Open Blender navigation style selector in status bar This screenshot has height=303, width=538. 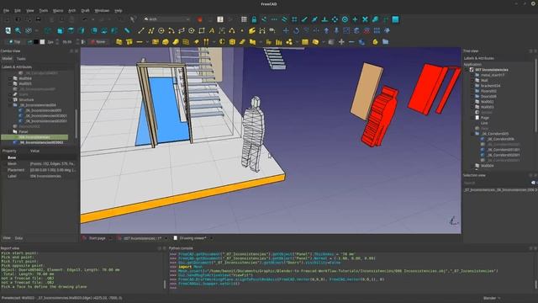[x=492, y=298]
